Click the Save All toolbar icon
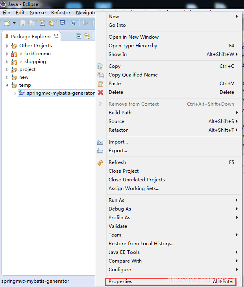The width and height of the screenshot is (244, 287). [31, 23]
